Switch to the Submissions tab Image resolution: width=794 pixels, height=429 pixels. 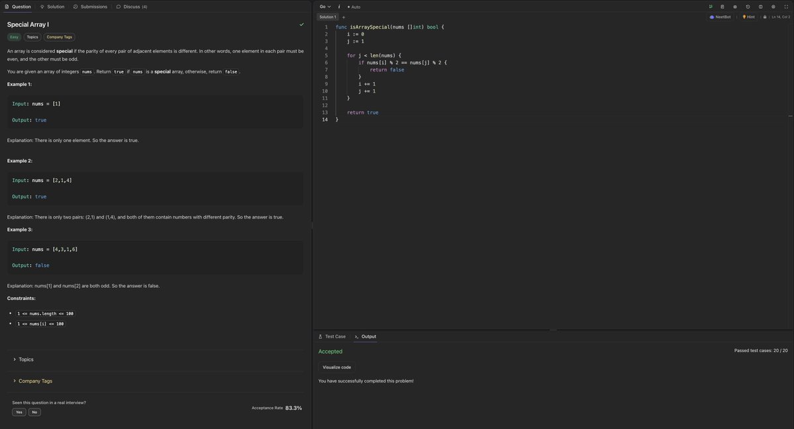pyautogui.click(x=90, y=7)
